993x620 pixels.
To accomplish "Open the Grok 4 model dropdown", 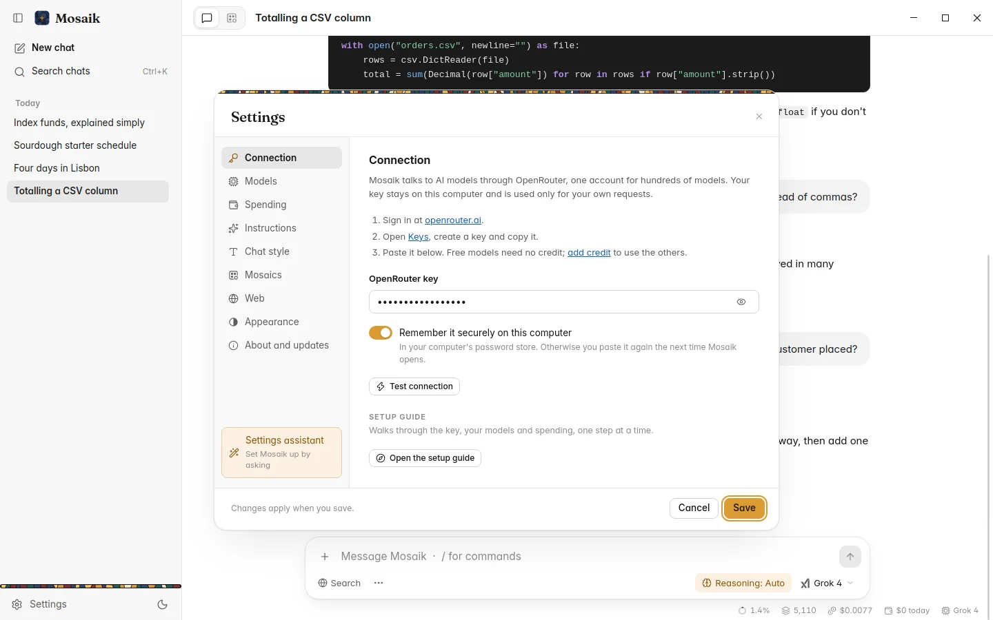I will tap(827, 583).
